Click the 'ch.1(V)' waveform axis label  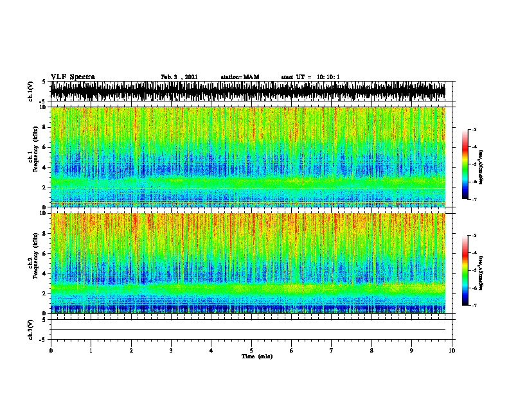(x=31, y=91)
